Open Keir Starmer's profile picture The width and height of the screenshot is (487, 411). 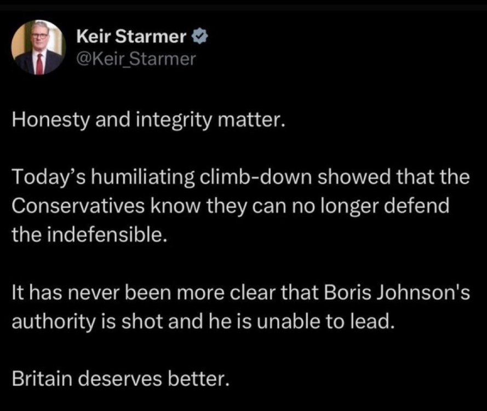click(x=38, y=48)
